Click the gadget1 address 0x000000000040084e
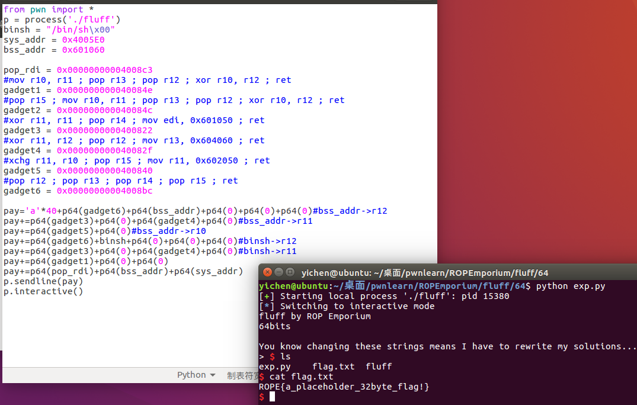 (x=104, y=90)
